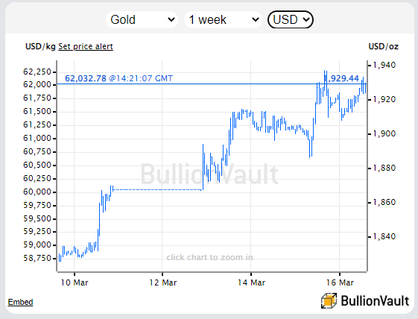
Task: Click the 62,032.78 current price label
Action: coord(86,78)
